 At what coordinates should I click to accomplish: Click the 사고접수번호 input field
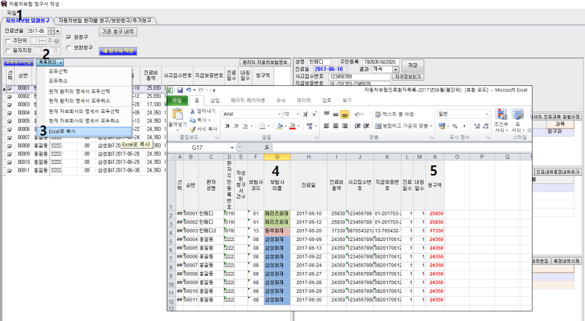coord(359,77)
